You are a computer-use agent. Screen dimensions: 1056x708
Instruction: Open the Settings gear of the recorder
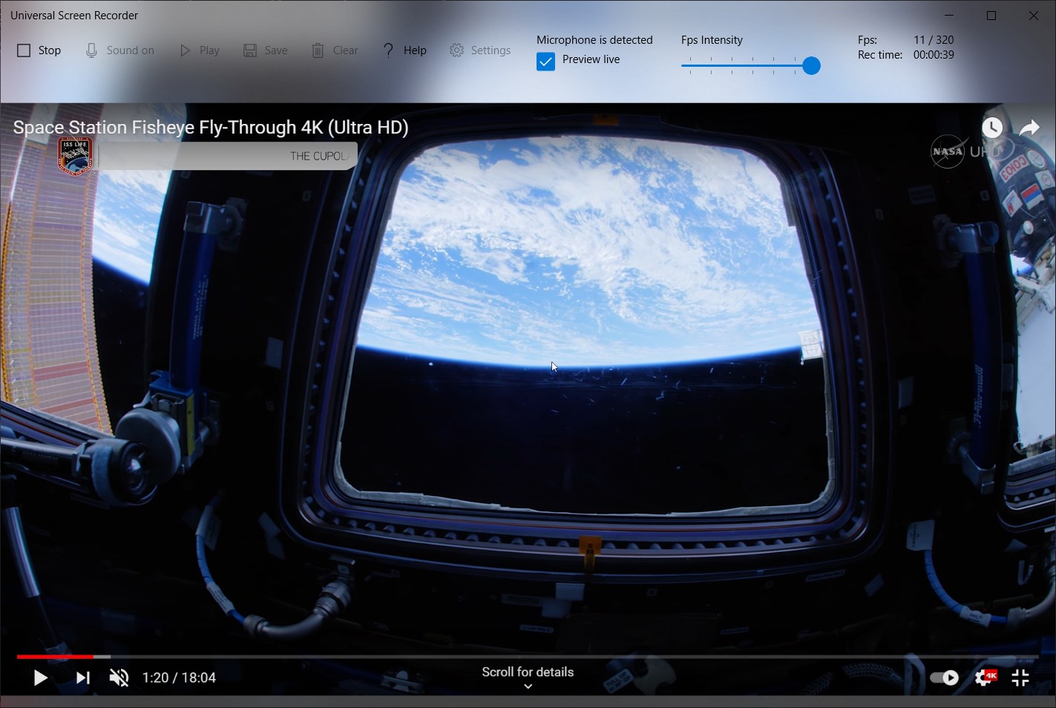tap(456, 50)
